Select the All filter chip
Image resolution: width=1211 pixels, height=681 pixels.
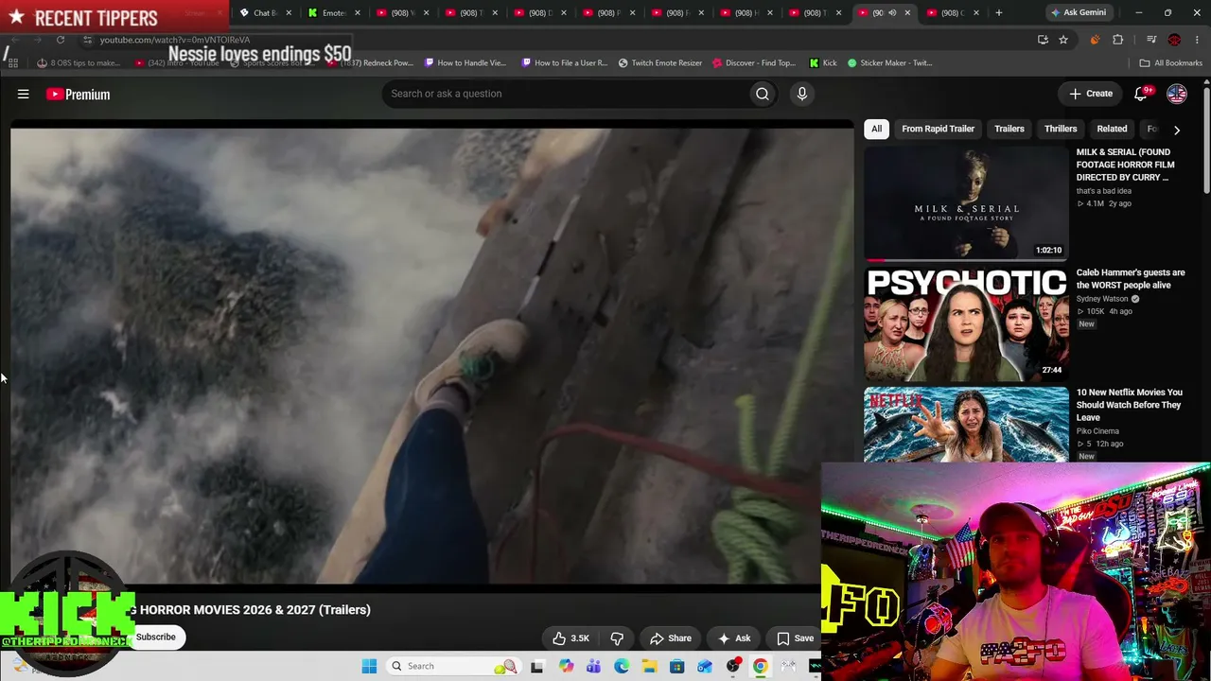point(876,129)
